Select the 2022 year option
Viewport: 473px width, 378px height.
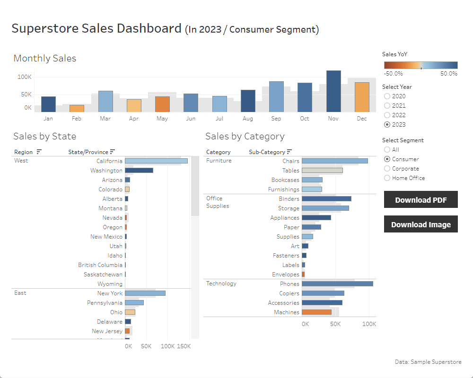click(387, 115)
